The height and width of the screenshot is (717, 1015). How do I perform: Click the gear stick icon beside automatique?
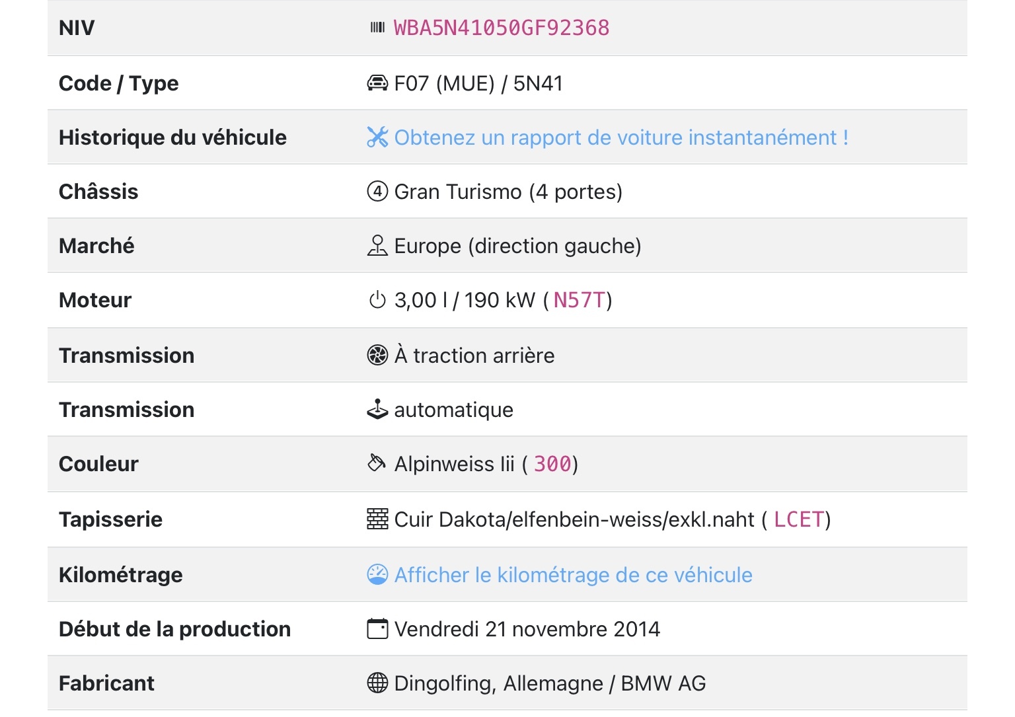click(x=377, y=410)
